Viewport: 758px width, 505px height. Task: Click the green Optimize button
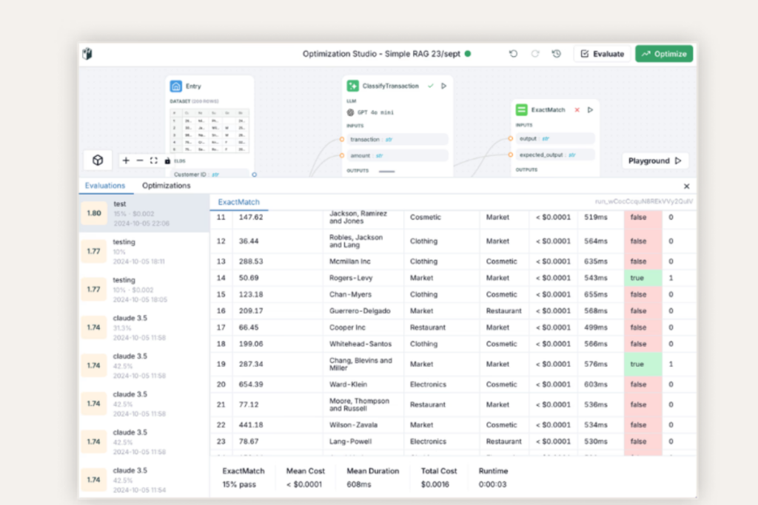[664, 53]
